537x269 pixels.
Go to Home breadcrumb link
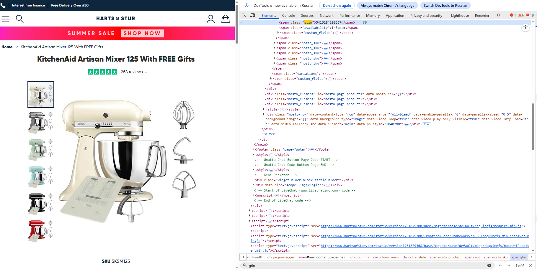pos(7,47)
